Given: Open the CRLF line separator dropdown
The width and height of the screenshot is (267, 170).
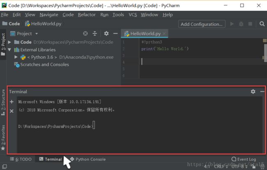Looking at the screenshot, I should point(221,167).
